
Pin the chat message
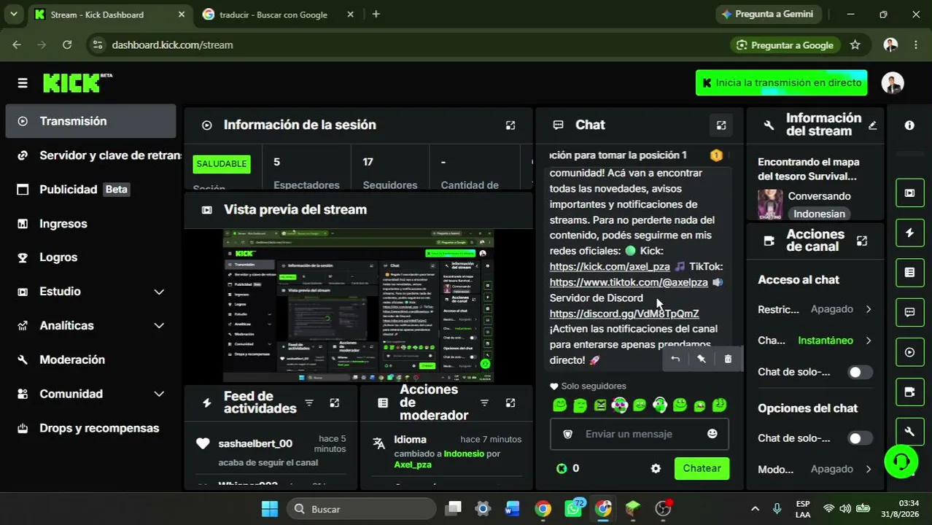coord(702,359)
